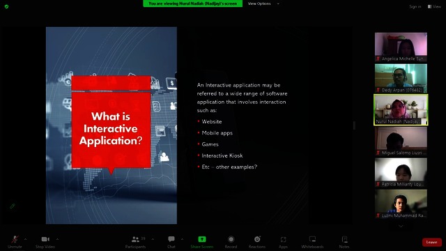Stop Video camera toggle
This screenshot has width=446, height=251.
point(45,242)
